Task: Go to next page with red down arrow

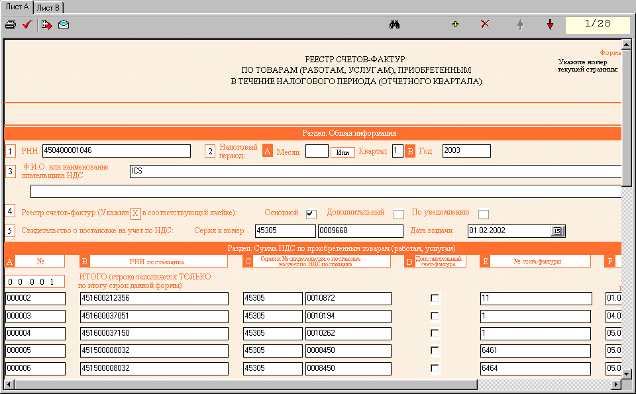Action: coord(550,25)
